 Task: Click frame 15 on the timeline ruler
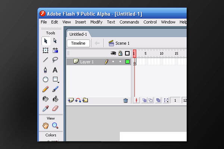click(x=177, y=54)
